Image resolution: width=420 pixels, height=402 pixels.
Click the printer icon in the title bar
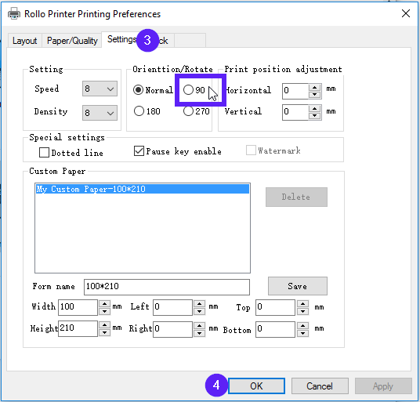tap(14, 13)
